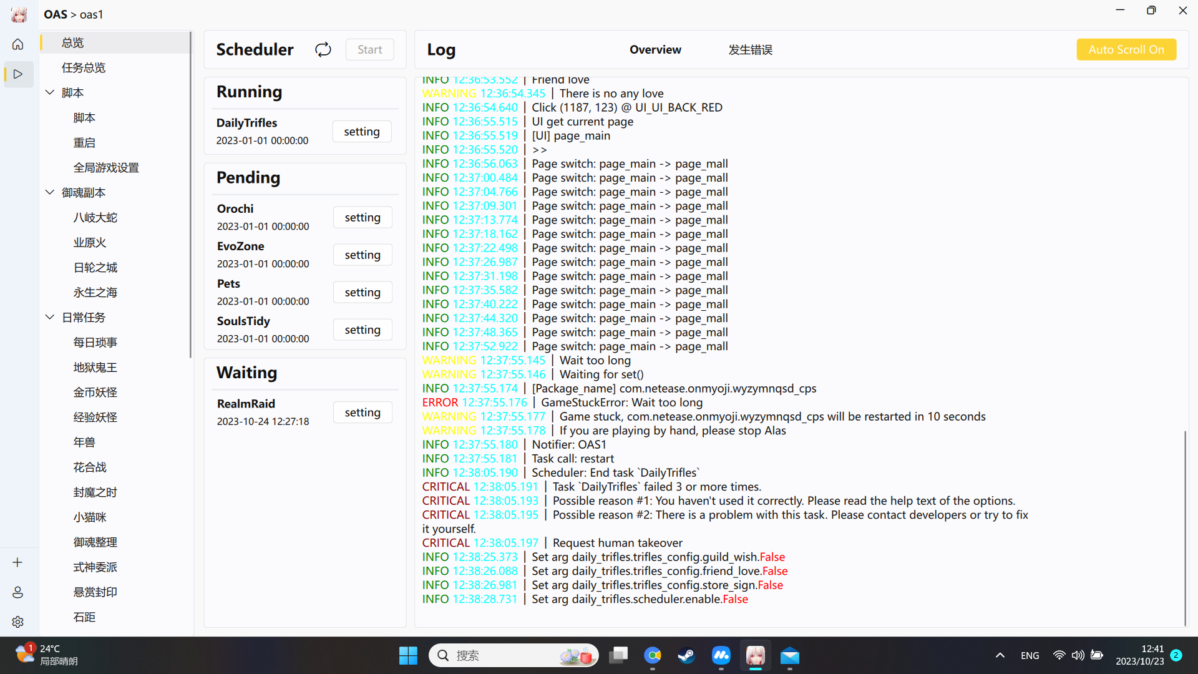Open the settings gear icon

coord(17,622)
